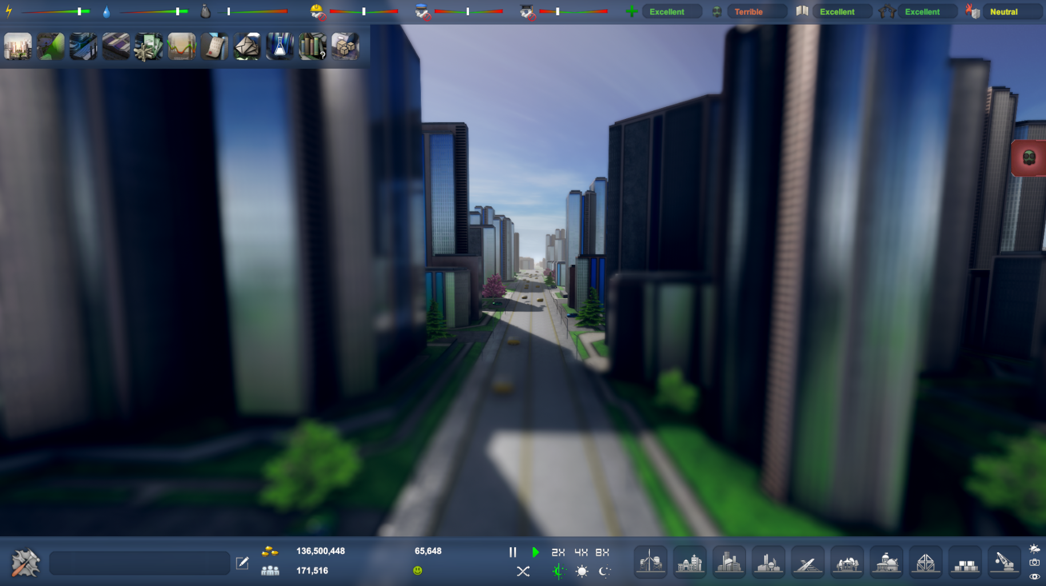The width and height of the screenshot is (1046, 586).
Task: Click the population people icon
Action: coord(270,571)
